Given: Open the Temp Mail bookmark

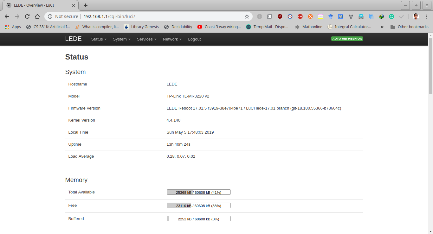Looking at the screenshot, I should (267, 27).
